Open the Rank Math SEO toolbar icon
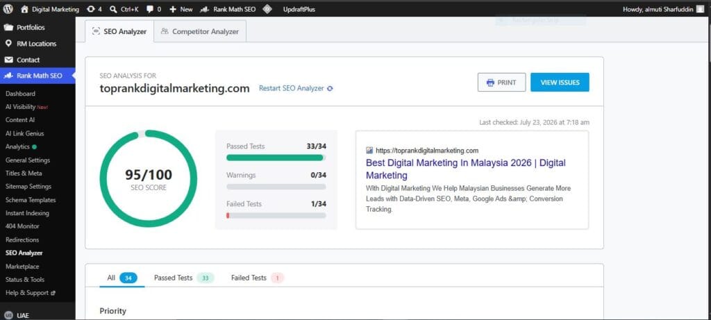 point(205,9)
